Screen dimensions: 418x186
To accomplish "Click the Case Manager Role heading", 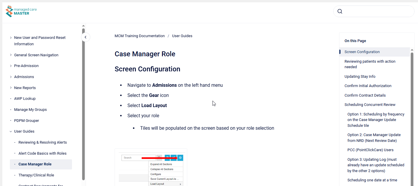I will click(145, 54).
